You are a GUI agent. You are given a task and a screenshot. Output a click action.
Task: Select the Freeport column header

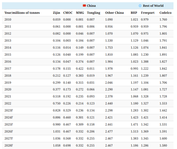pyautogui.click(x=148, y=13)
